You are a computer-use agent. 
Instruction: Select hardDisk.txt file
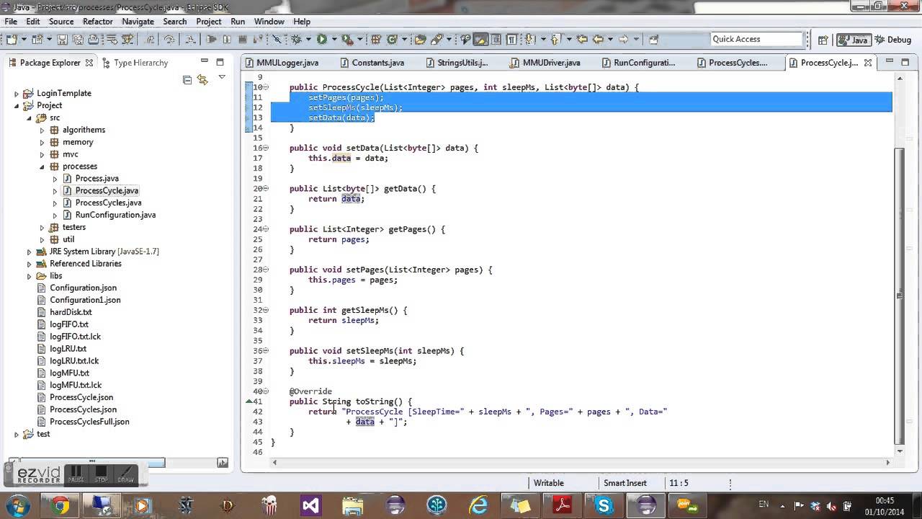click(71, 312)
